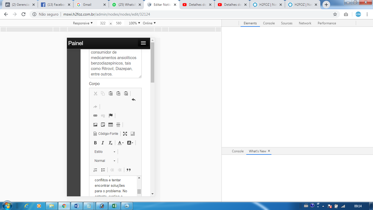Toggle the bulleted list

(103, 170)
